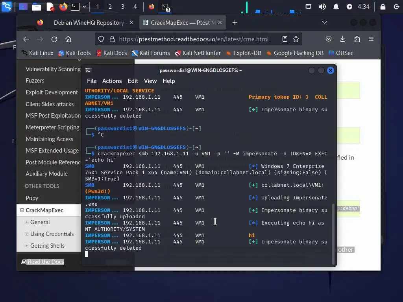Open the Google Hacking DB bookmark
Viewport: 403px width, 302px height.
(295, 53)
